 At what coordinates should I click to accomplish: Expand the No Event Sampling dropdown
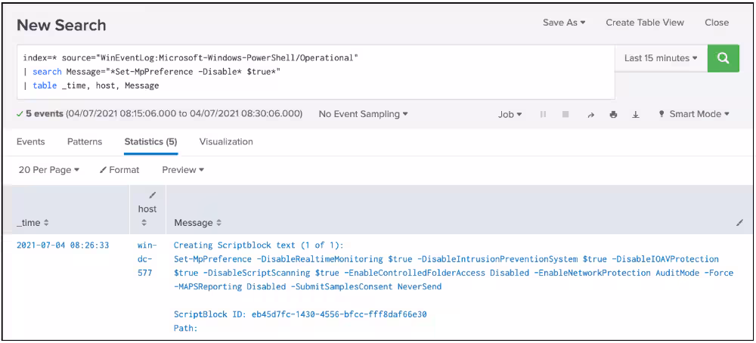pos(363,114)
